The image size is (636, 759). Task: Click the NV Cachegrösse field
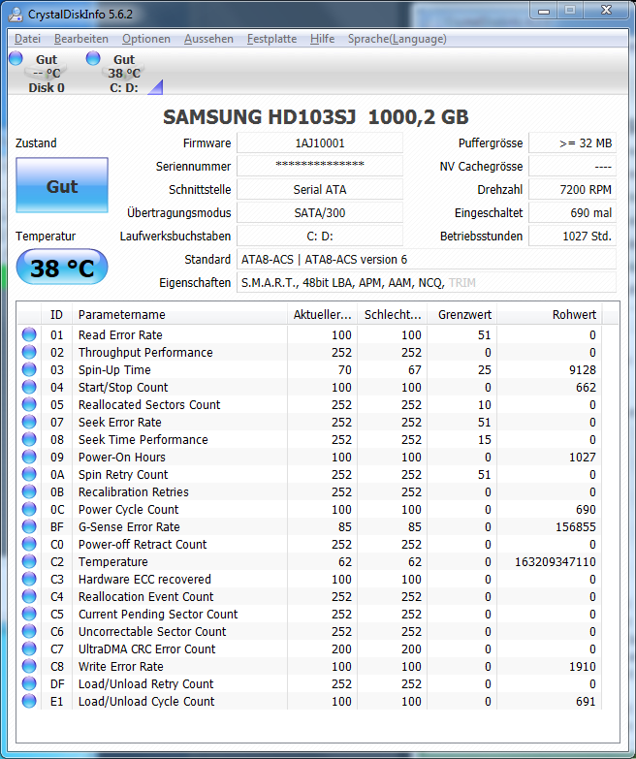point(573,166)
